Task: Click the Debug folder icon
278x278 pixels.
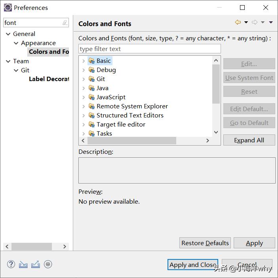Action: coord(91,70)
